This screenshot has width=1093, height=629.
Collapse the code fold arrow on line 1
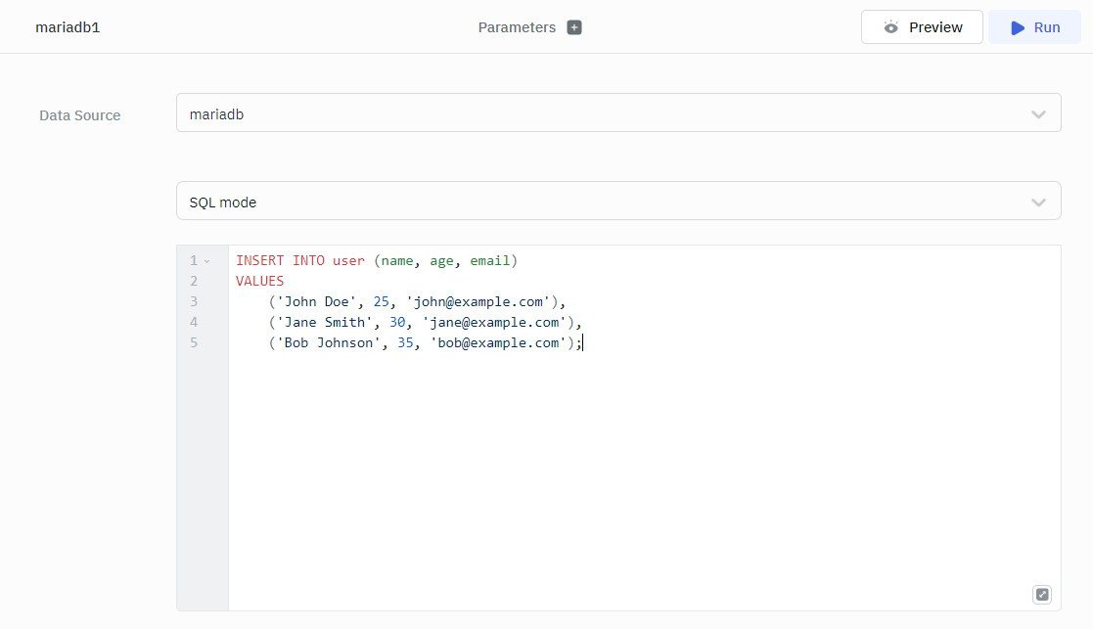coord(206,261)
